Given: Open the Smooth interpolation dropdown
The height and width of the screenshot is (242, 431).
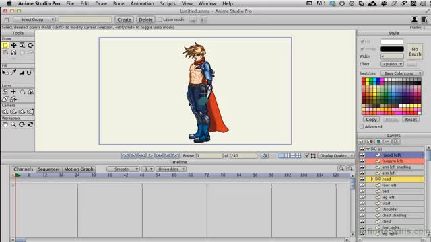Looking at the screenshot, I should [x=123, y=169].
